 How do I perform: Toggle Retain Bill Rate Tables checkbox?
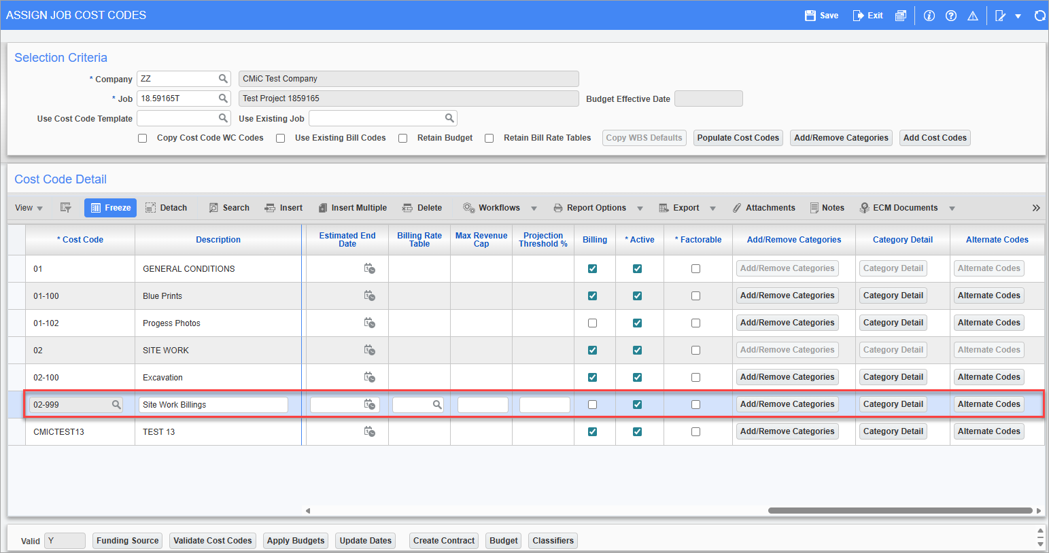click(489, 138)
